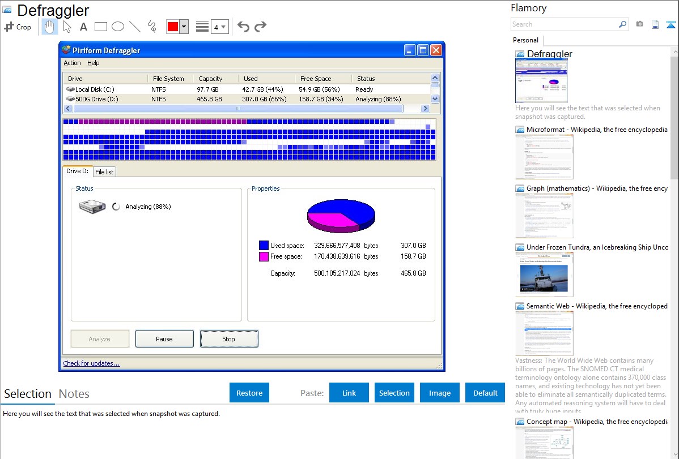Open the Graph (mathematics) snapshot thumbnail
Viewport: 679px width, 459px height.
[x=544, y=216]
